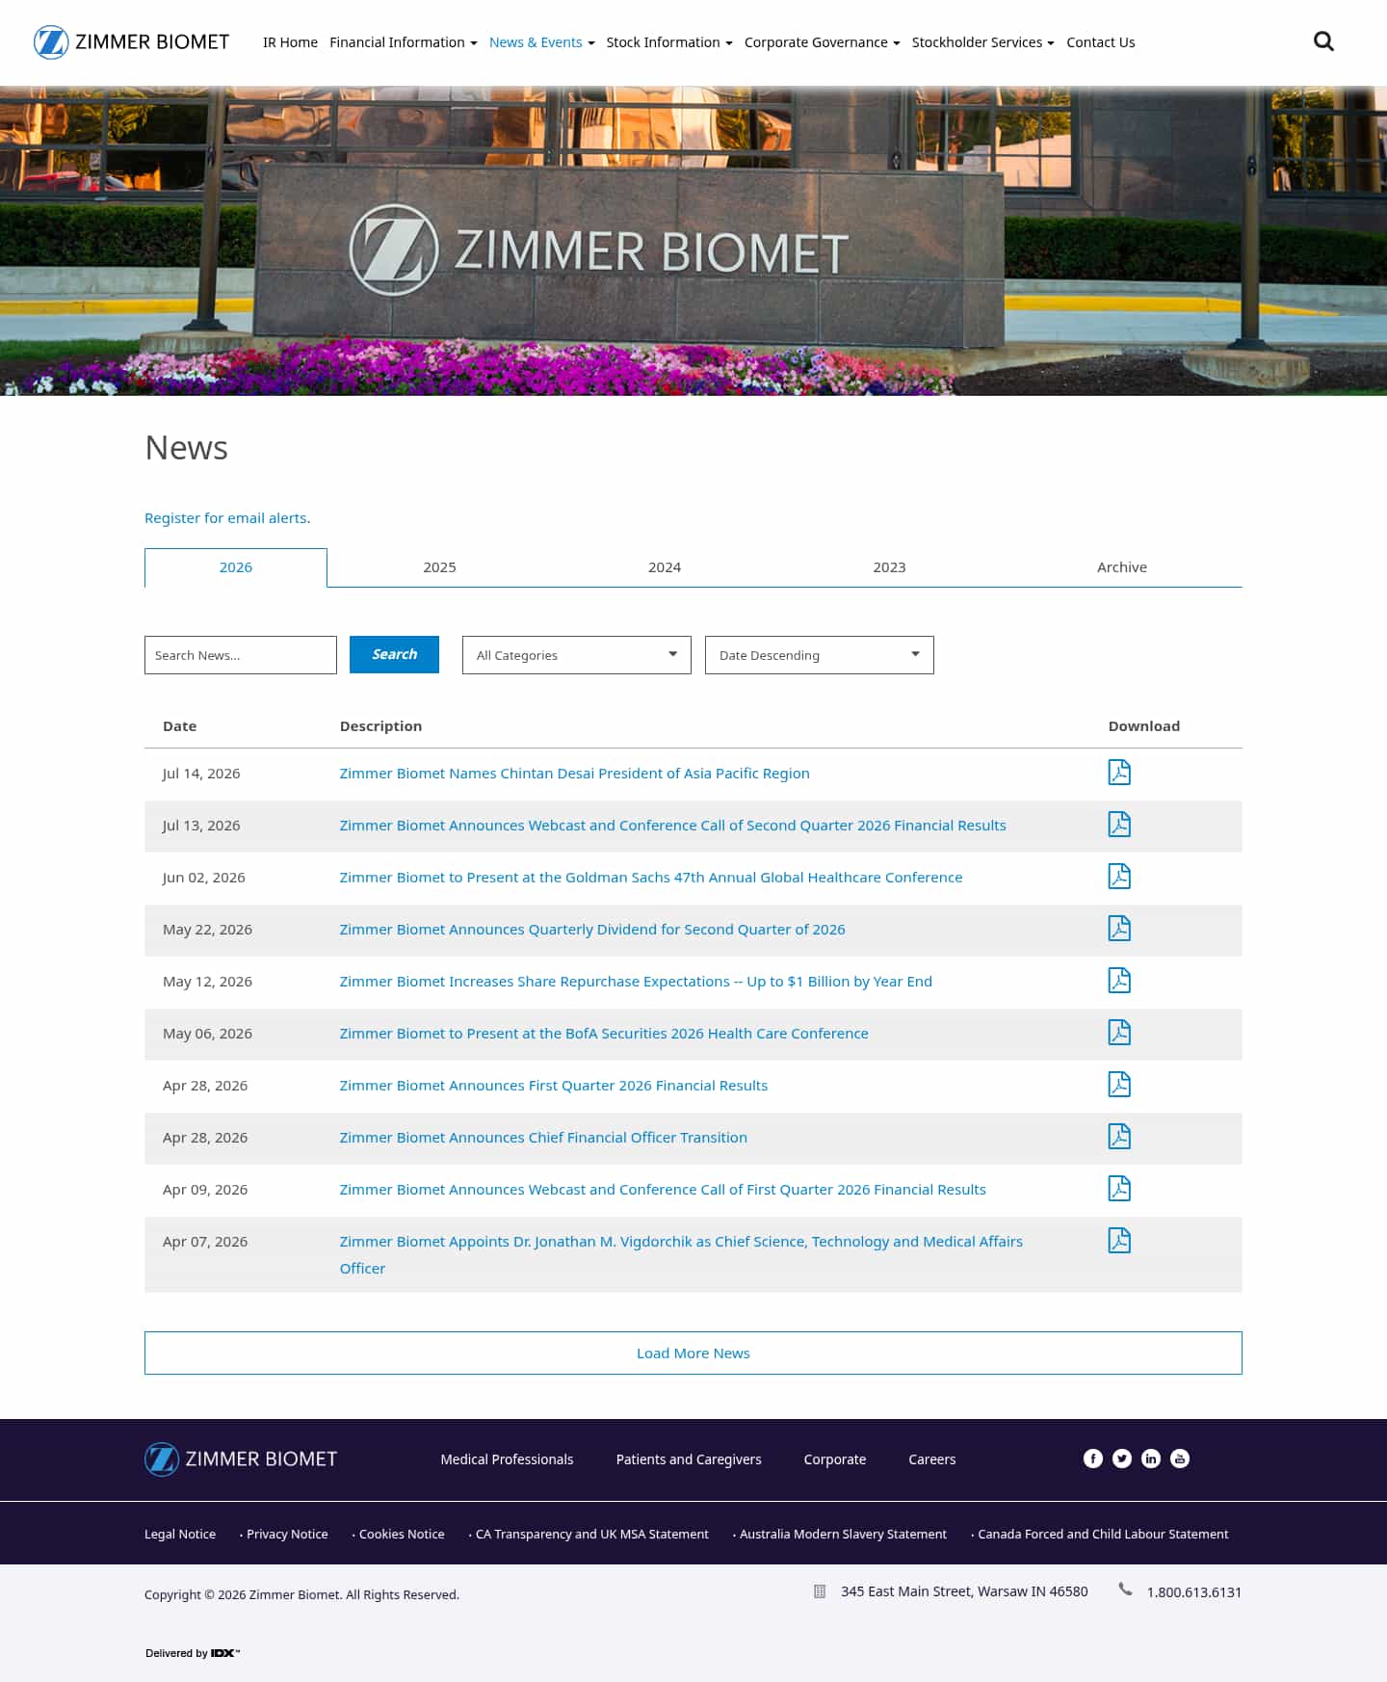Open the Archive tab

pyautogui.click(x=1122, y=567)
